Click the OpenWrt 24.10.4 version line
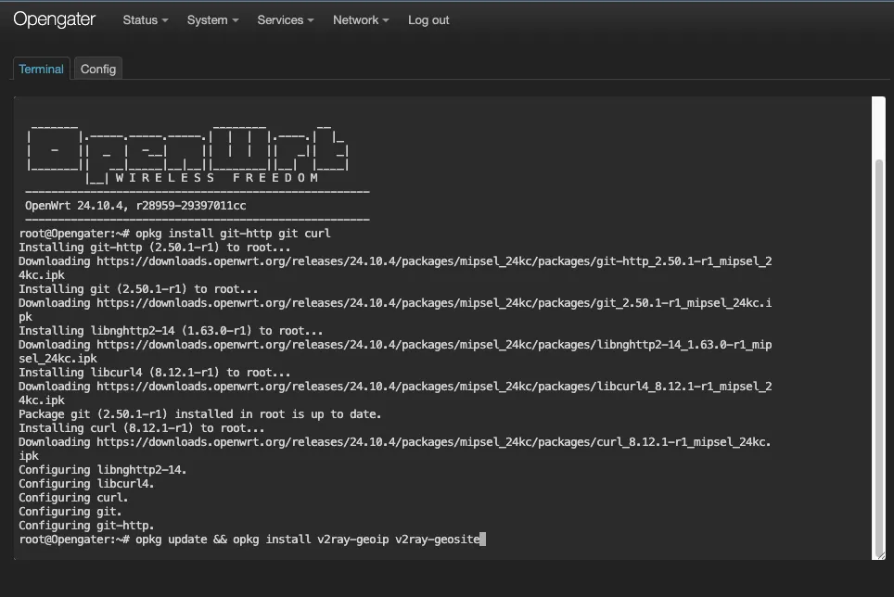This screenshot has width=894, height=597. pyautogui.click(x=135, y=206)
